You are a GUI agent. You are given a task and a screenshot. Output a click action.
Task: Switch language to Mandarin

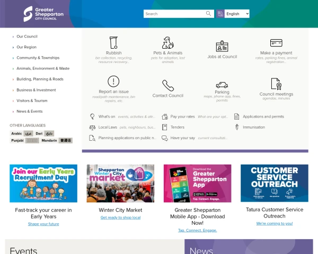56,140
